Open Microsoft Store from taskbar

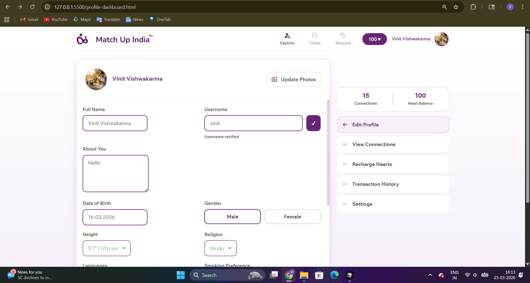319,275
